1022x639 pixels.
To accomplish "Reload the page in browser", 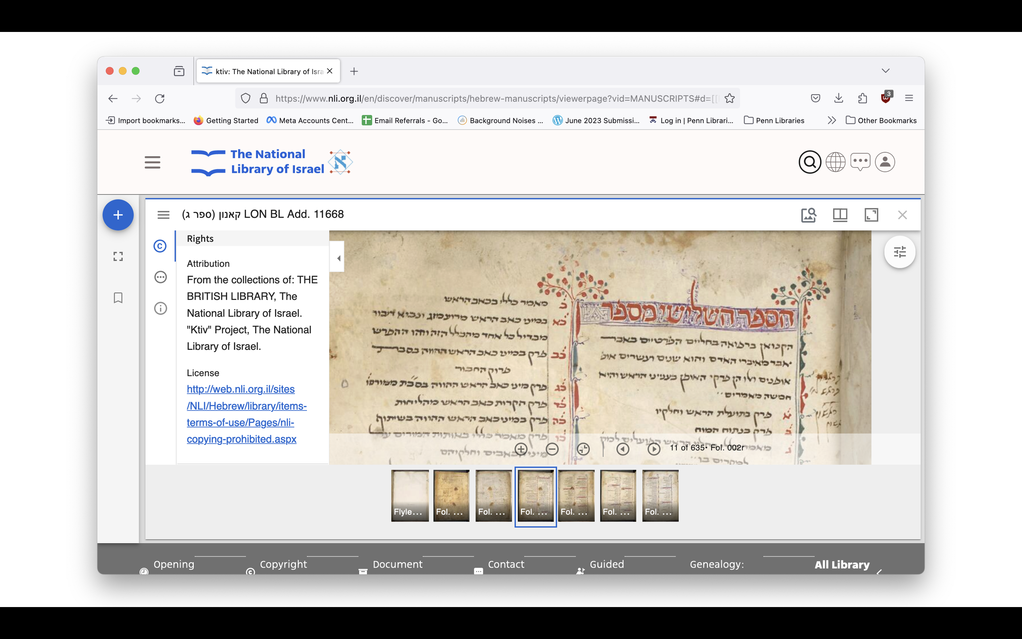I will 160,98.
